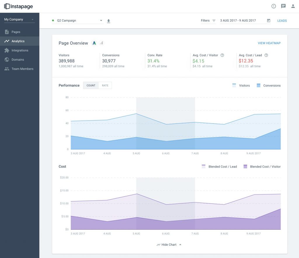The image size is (299, 258).
Task: Click the help icon next to Avg. Cost / Visitor
Action: (222, 55)
